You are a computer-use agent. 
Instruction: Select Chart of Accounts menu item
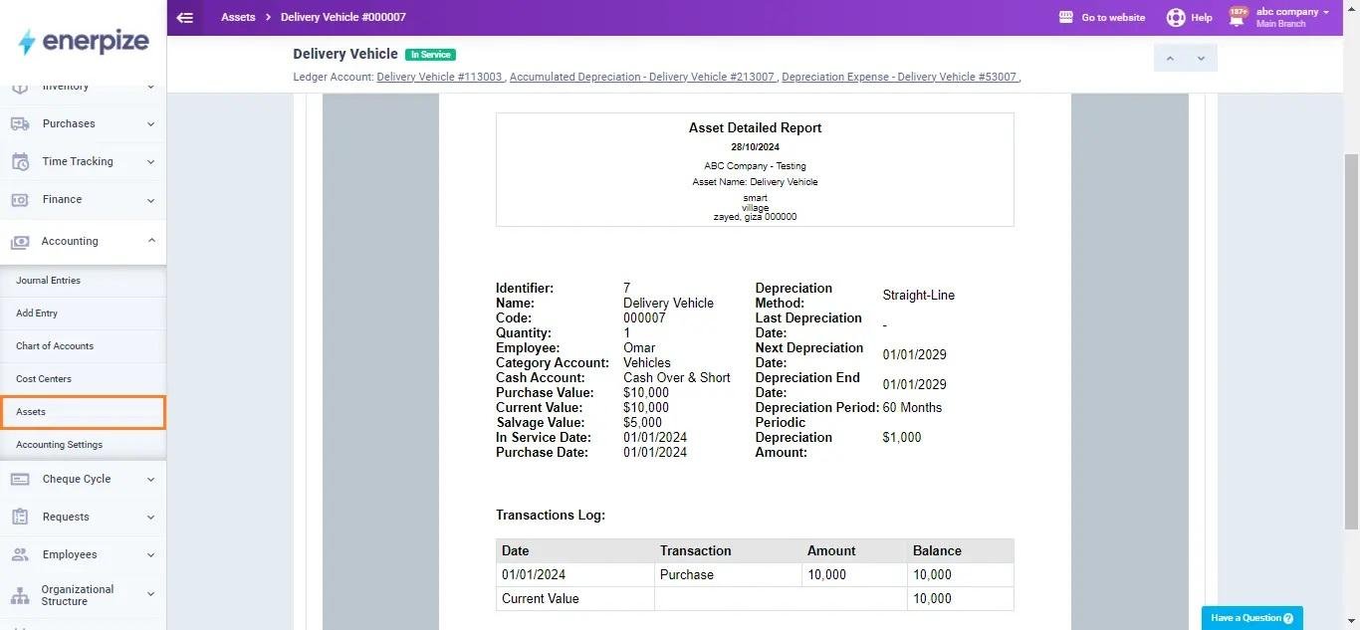[x=55, y=346]
